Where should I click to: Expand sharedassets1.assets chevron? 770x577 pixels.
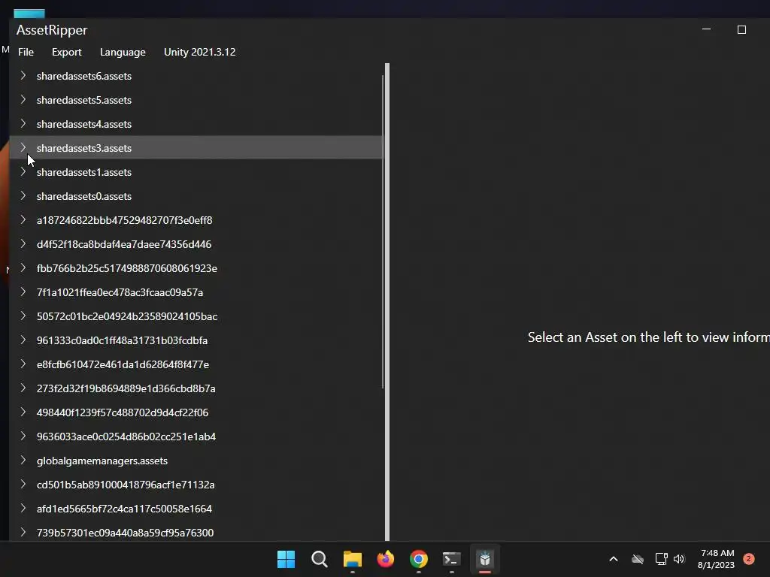click(23, 172)
